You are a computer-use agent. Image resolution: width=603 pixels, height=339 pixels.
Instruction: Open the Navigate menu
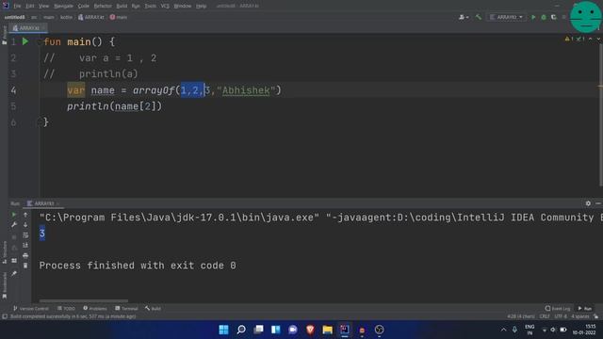(x=63, y=7)
